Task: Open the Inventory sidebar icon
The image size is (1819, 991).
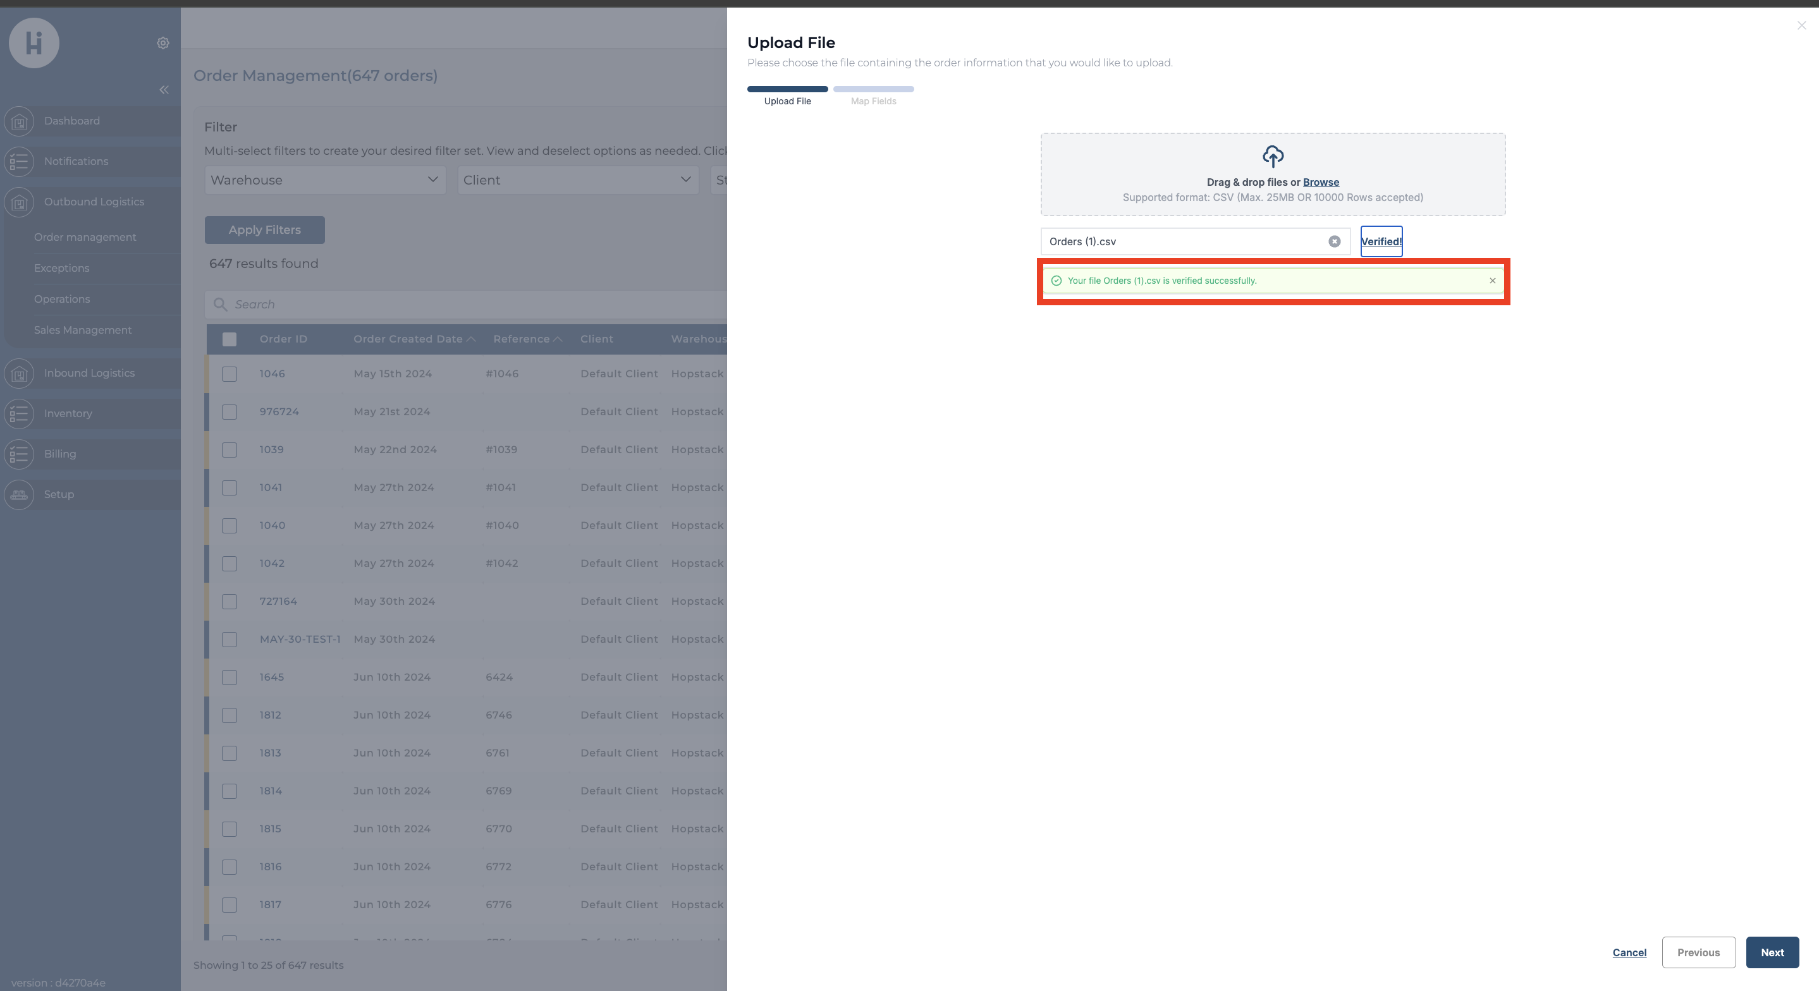Action: click(19, 413)
